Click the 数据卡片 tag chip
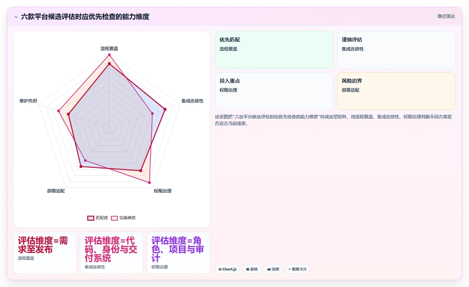This screenshot has height=287, width=469. pyautogui.click(x=297, y=269)
